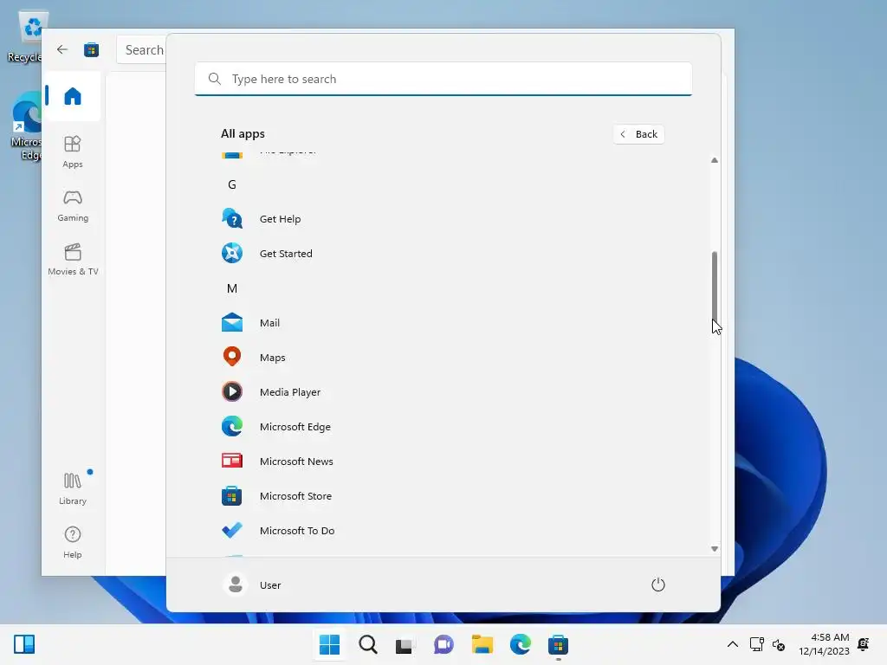Open the User account avatar
The width and height of the screenshot is (887, 665).
[x=236, y=584]
